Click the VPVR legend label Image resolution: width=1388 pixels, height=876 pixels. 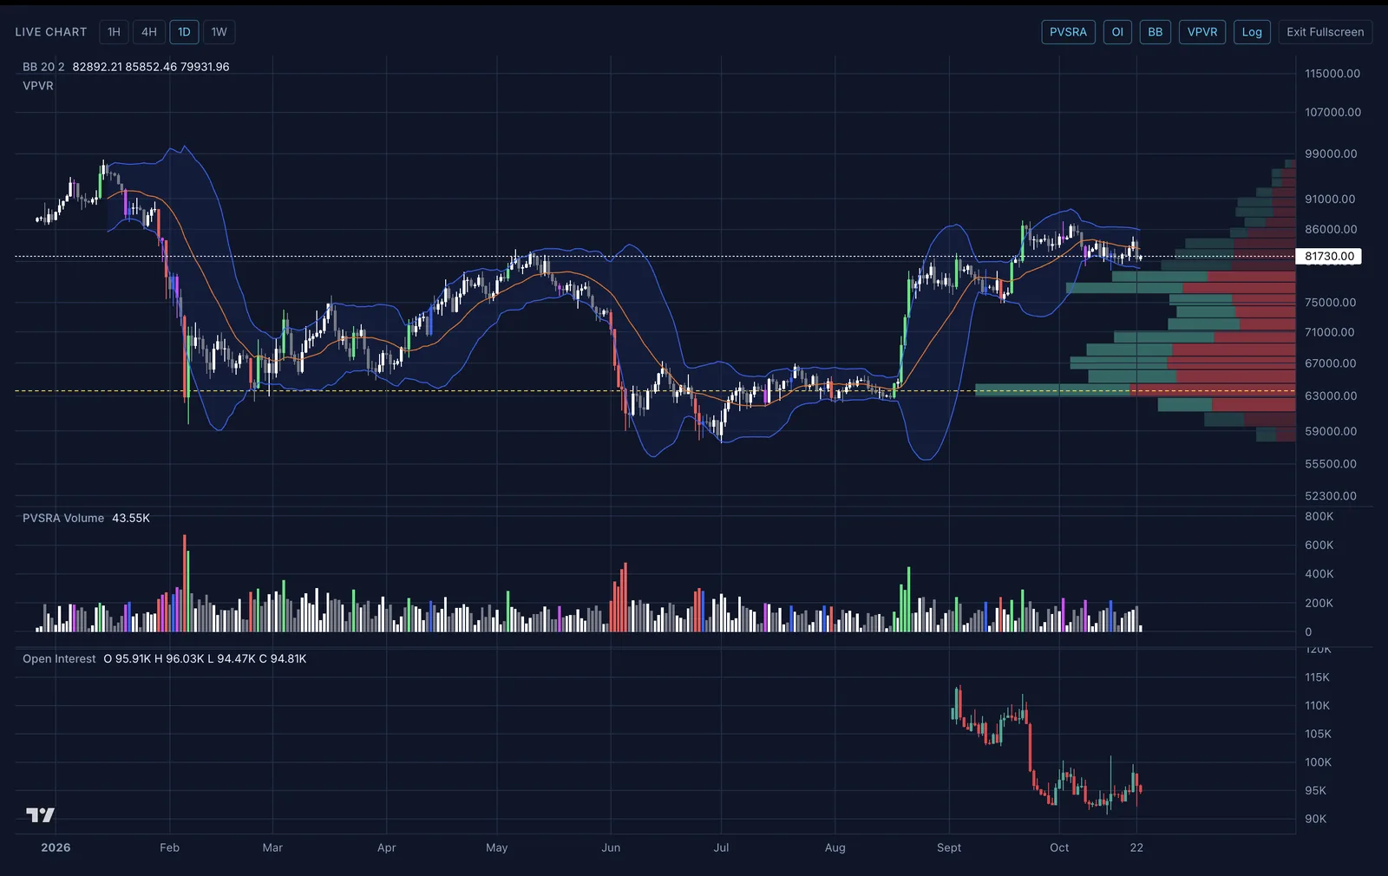38,86
